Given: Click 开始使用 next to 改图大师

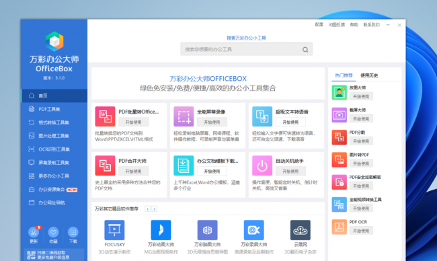Looking at the screenshot, I should pos(361,96).
